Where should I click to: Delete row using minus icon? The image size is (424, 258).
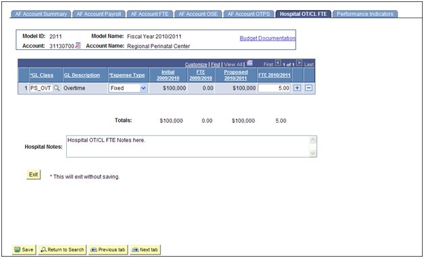point(309,88)
